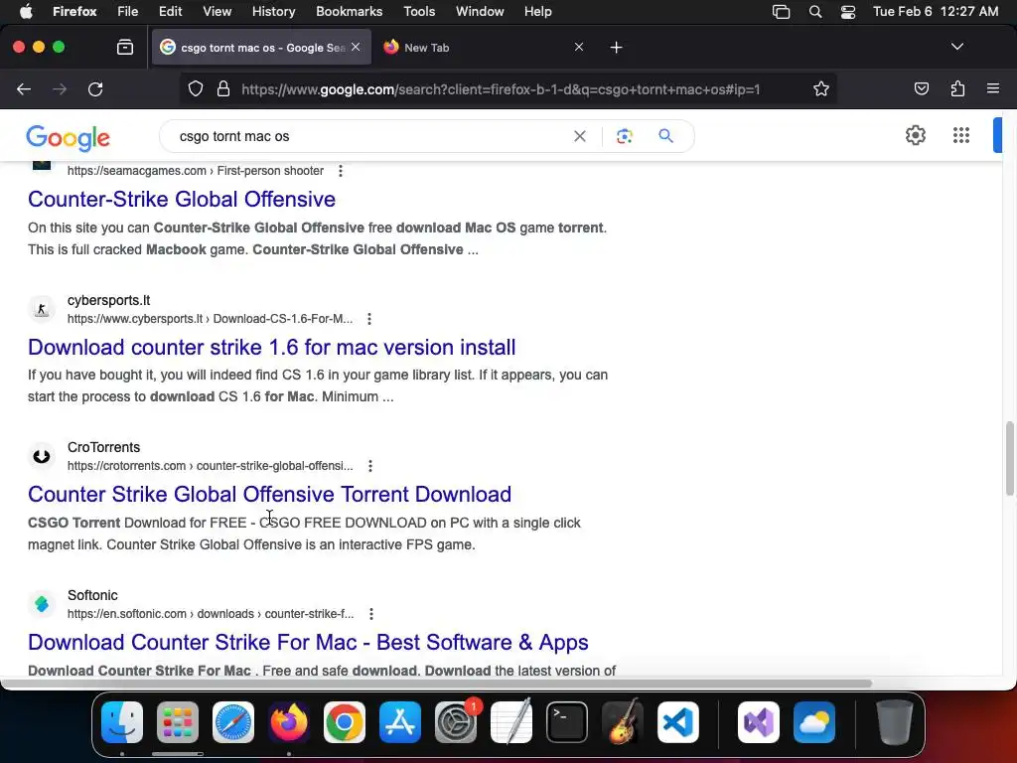Image resolution: width=1017 pixels, height=763 pixels.
Task: Open Google Chrome from the Dock
Action: (345, 722)
